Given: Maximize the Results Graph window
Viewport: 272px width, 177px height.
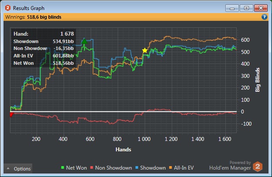Looking at the screenshot, I should 246,8.
